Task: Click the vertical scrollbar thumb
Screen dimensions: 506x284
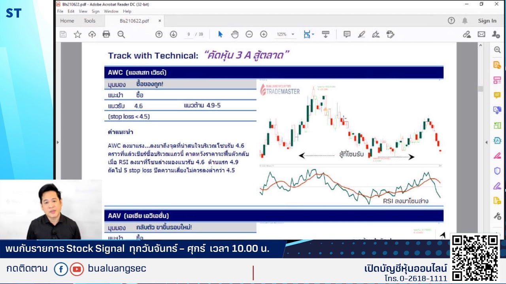Action: 480,89
